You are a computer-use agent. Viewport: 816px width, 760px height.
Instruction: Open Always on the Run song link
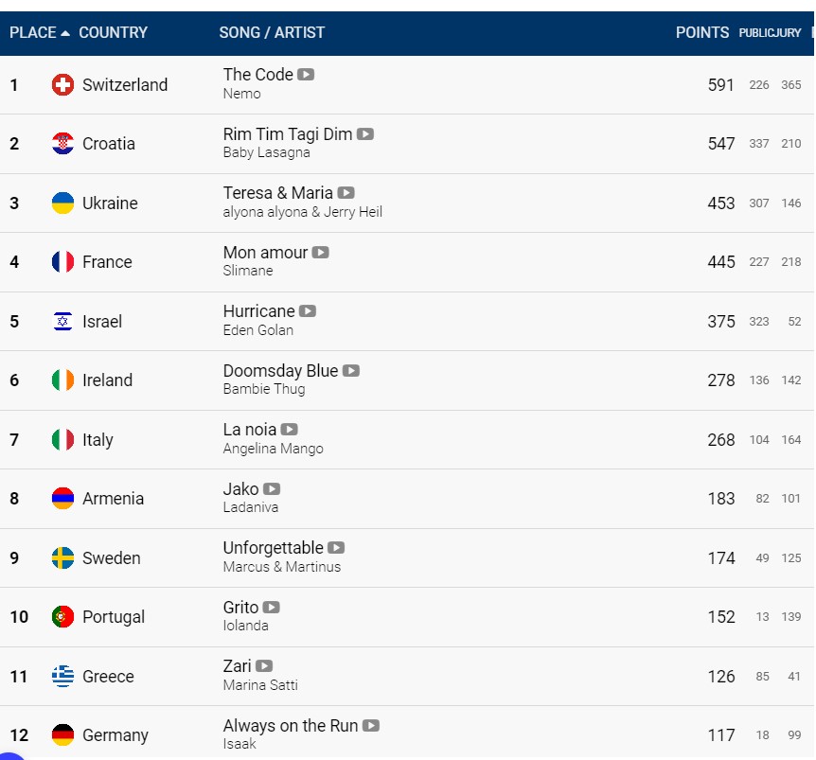tap(291, 725)
